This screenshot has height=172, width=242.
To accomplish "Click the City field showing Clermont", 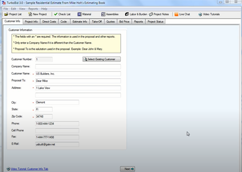I will (x=57, y=102).
